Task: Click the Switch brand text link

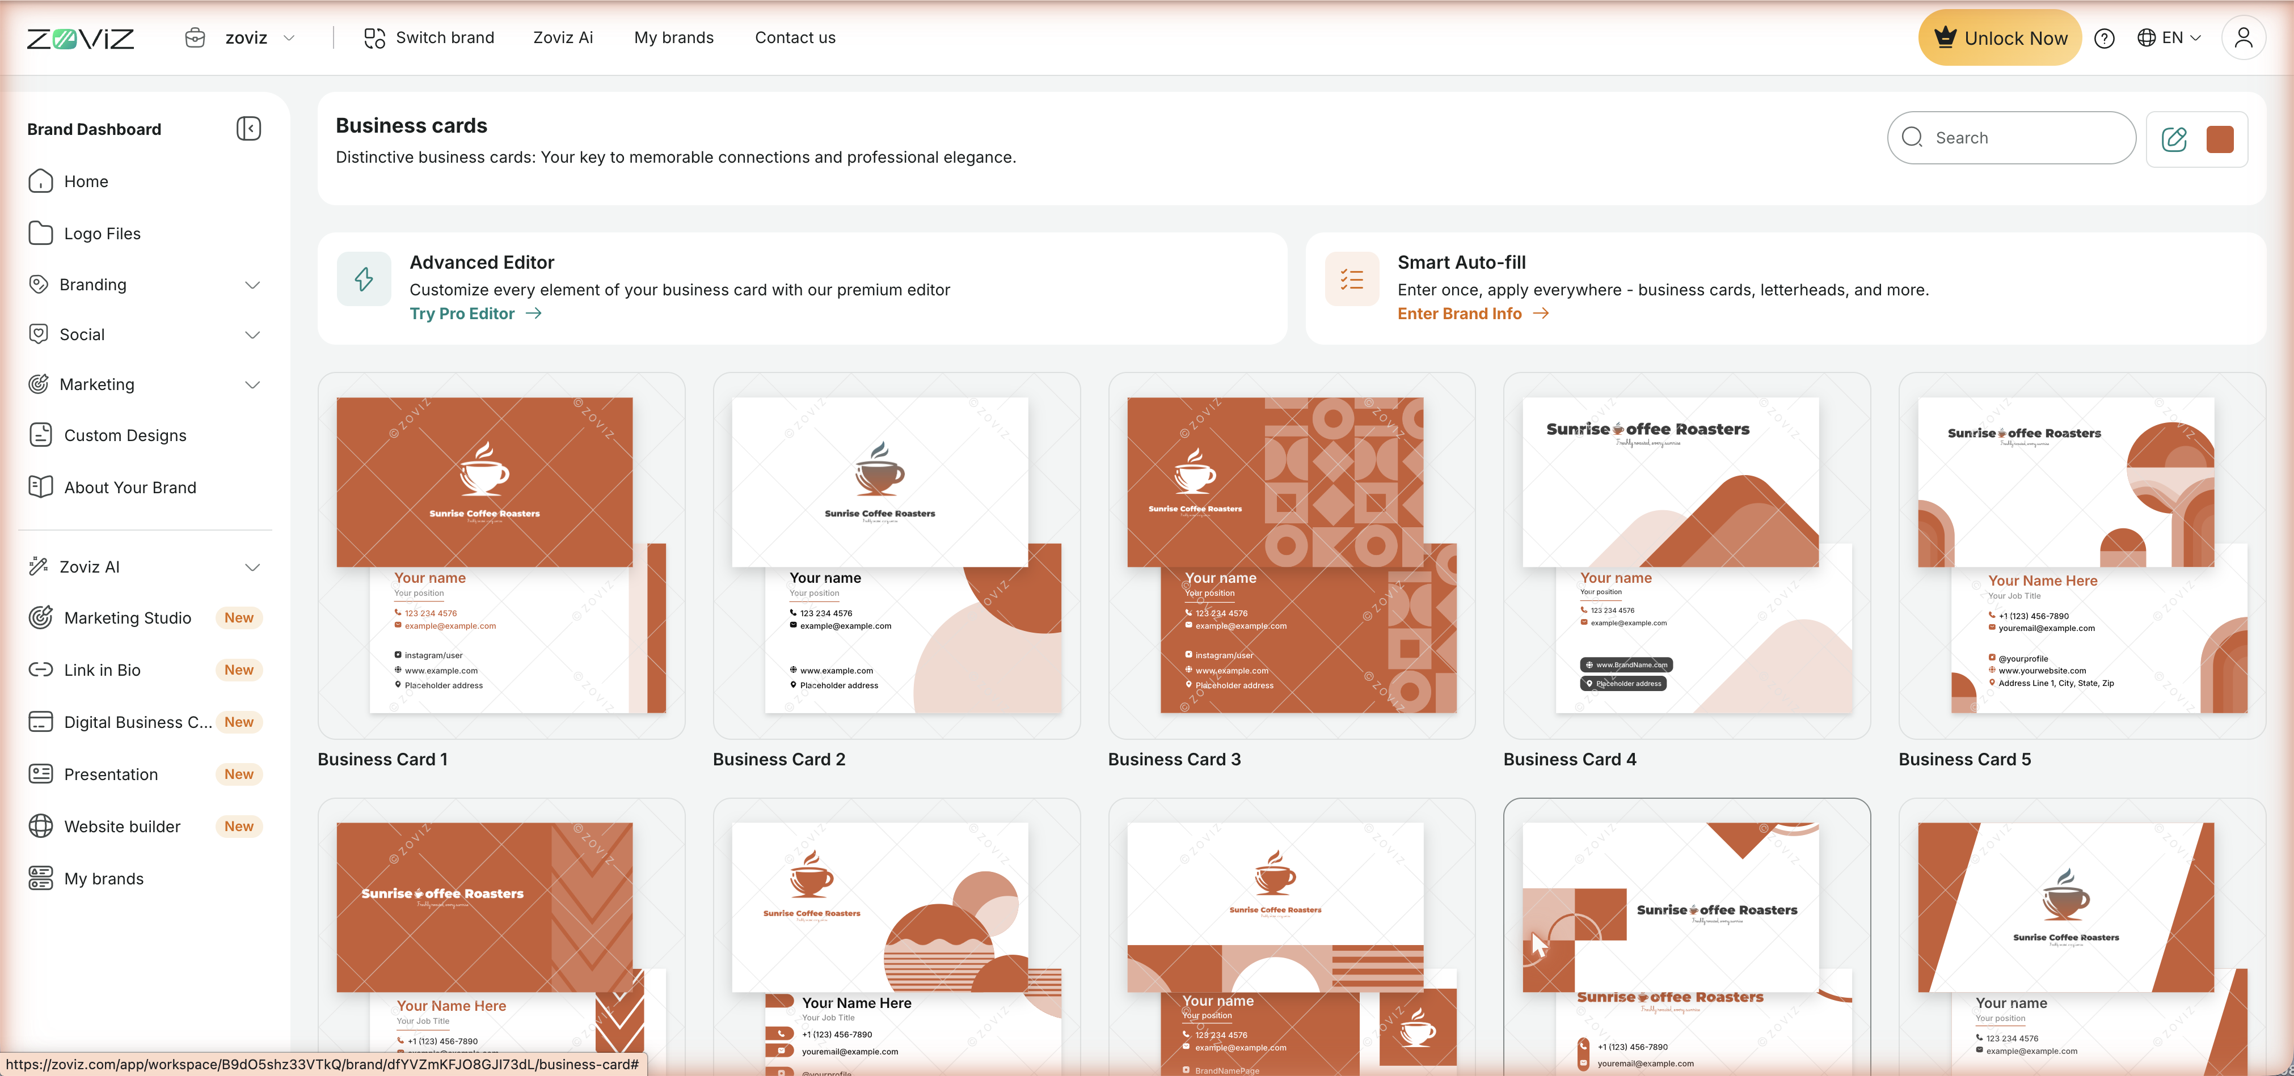Action: [x=444, y=37]
